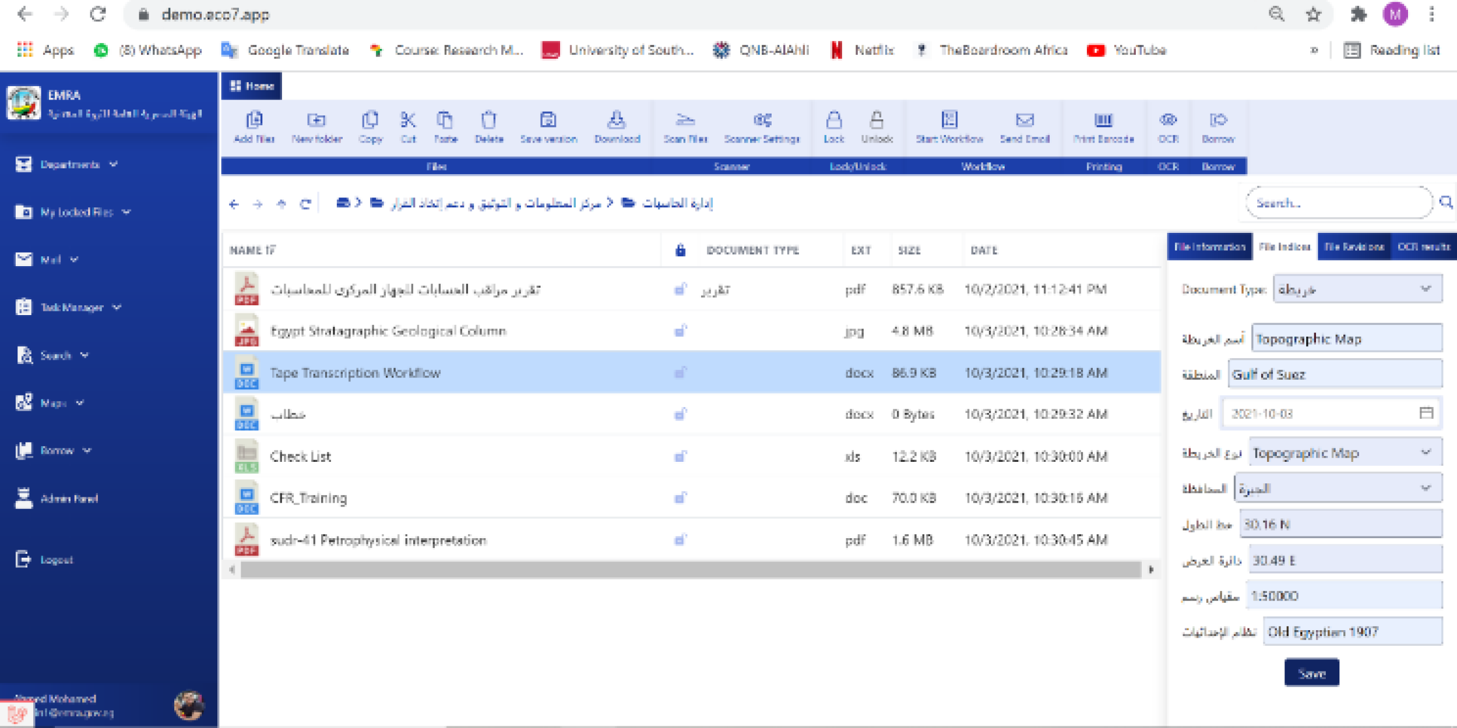
Task: Bookmark this page with the star
Action: click(x=1313, y=15)
